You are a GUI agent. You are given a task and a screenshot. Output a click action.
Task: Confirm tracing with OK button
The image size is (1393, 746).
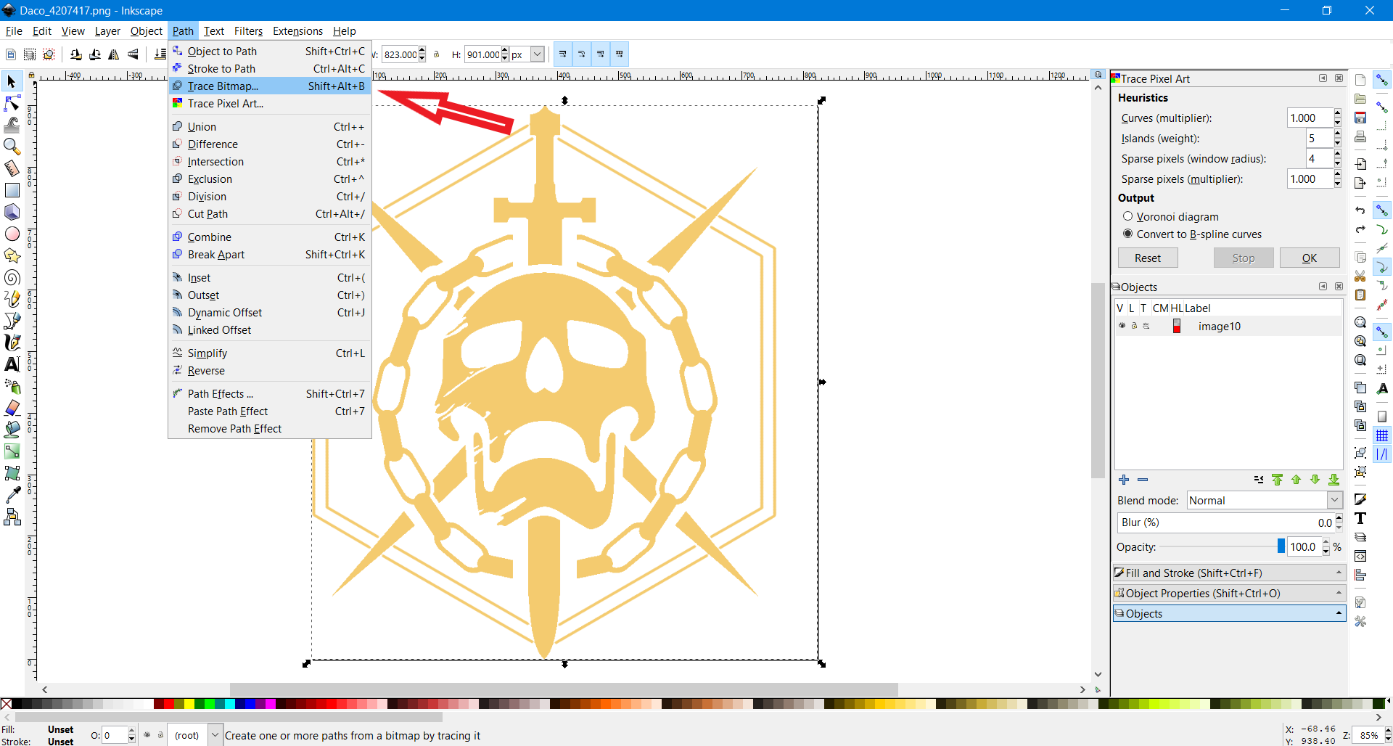point(1310,258)
